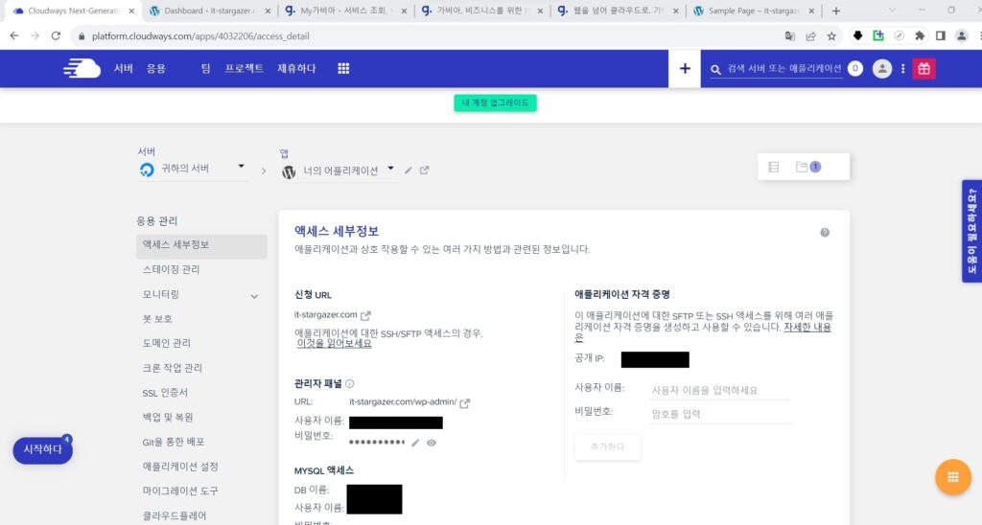Click the admin panel info icon

(x=349, y=383)
